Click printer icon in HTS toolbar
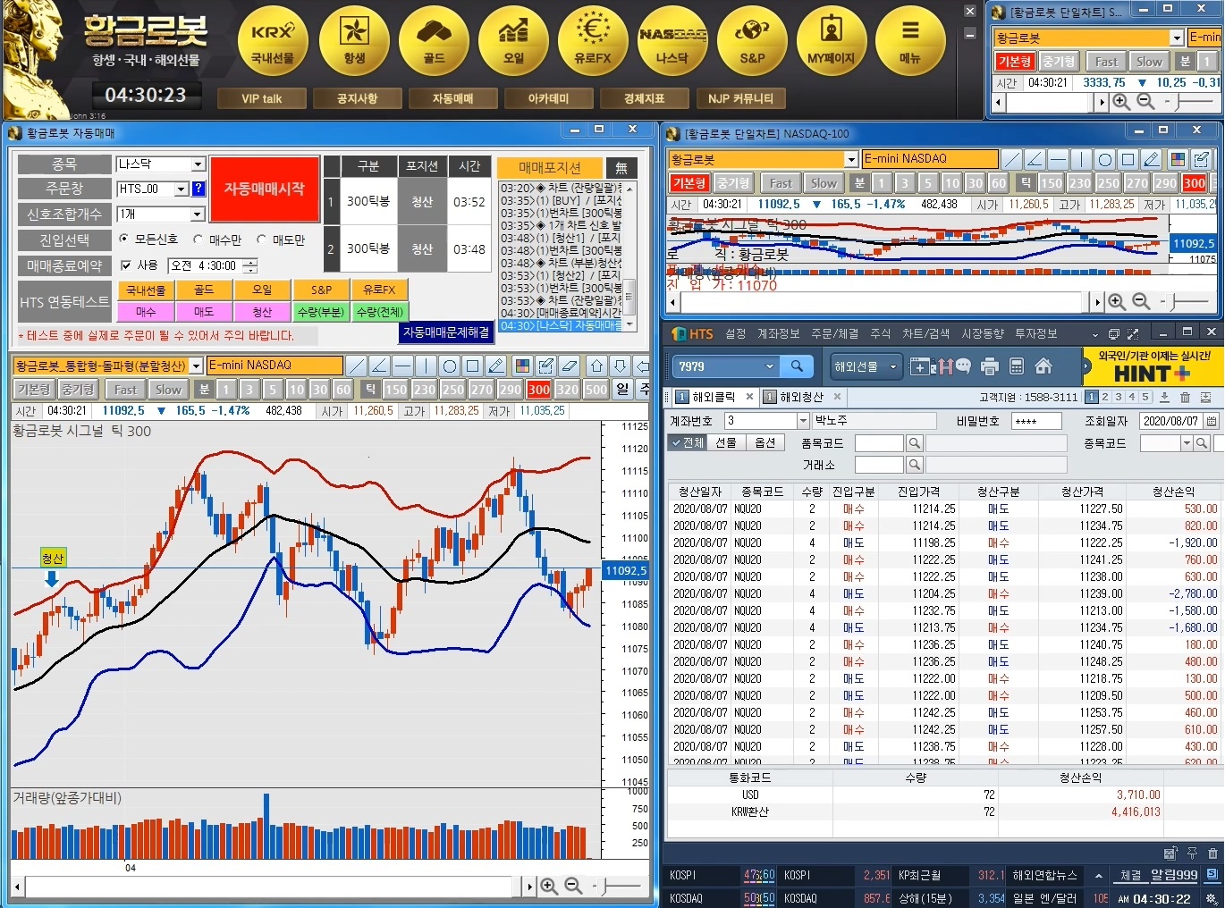1225x908 pixels. [x=989, y=366]
